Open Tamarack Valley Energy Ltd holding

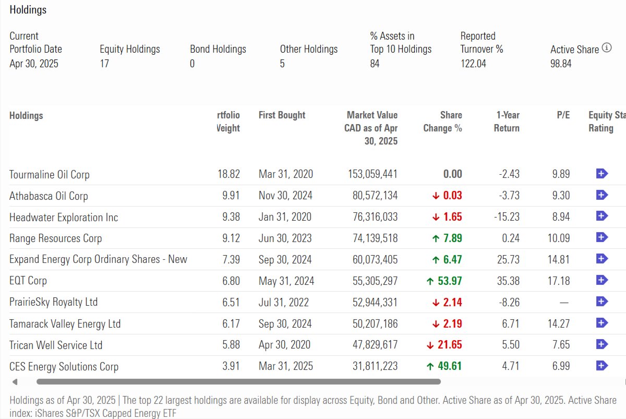pyautogui.click(x=65, y=324)
